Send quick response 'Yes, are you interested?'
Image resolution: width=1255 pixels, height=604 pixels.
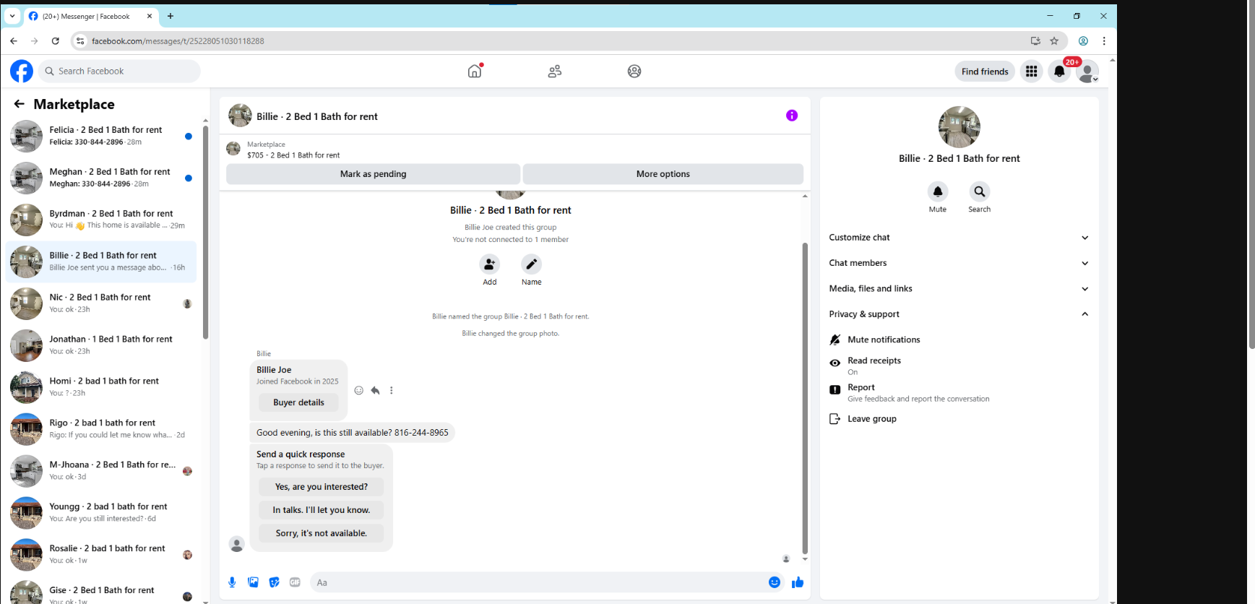click(x=322, y=487)
